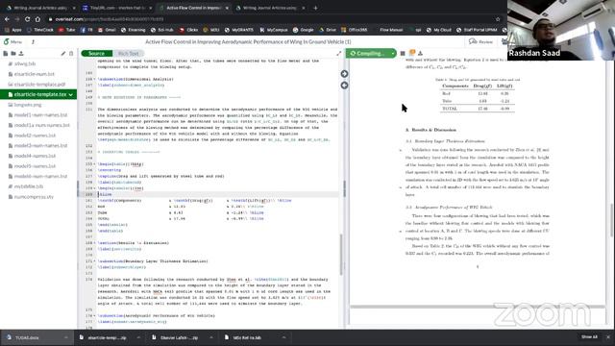Open options chevron on first elsarticle-temp zip download

click(138, 337)
